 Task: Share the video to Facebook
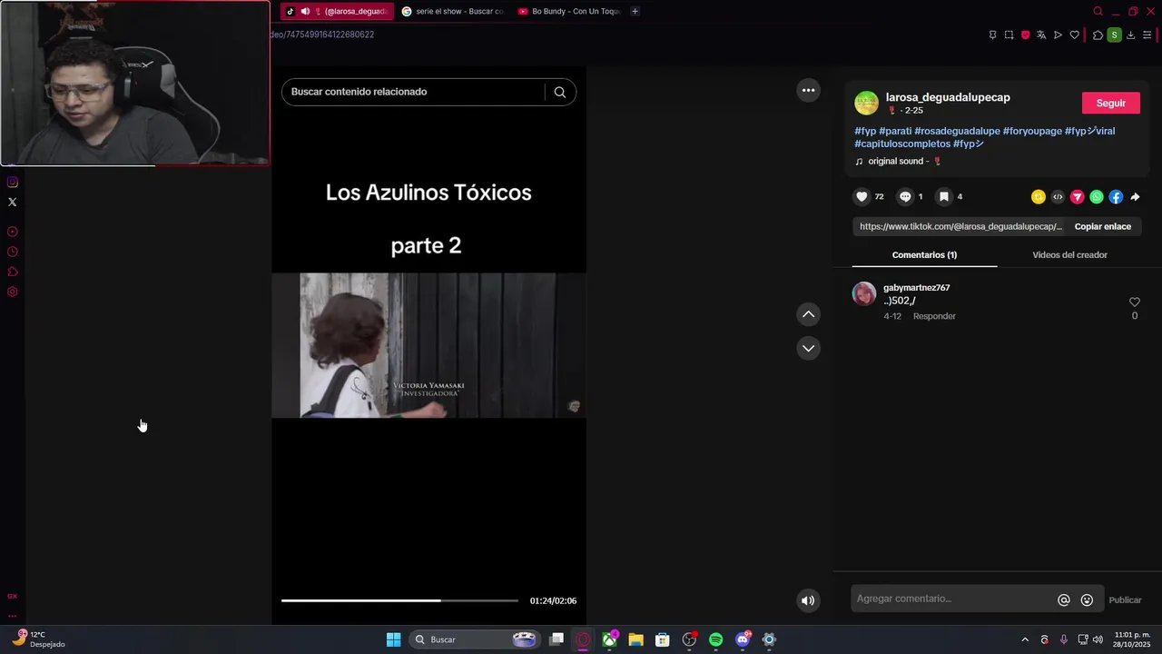(x=1116, y=197)
